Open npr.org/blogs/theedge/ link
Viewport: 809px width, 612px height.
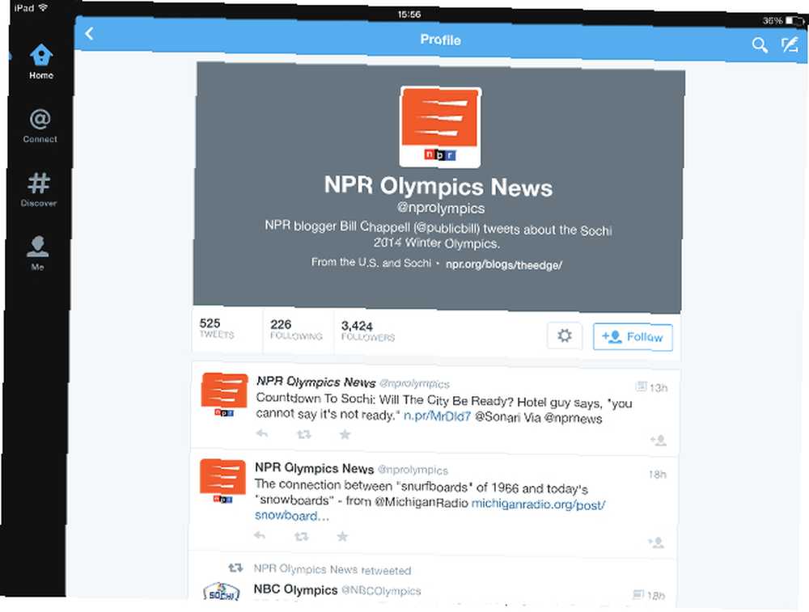[503, 265]
